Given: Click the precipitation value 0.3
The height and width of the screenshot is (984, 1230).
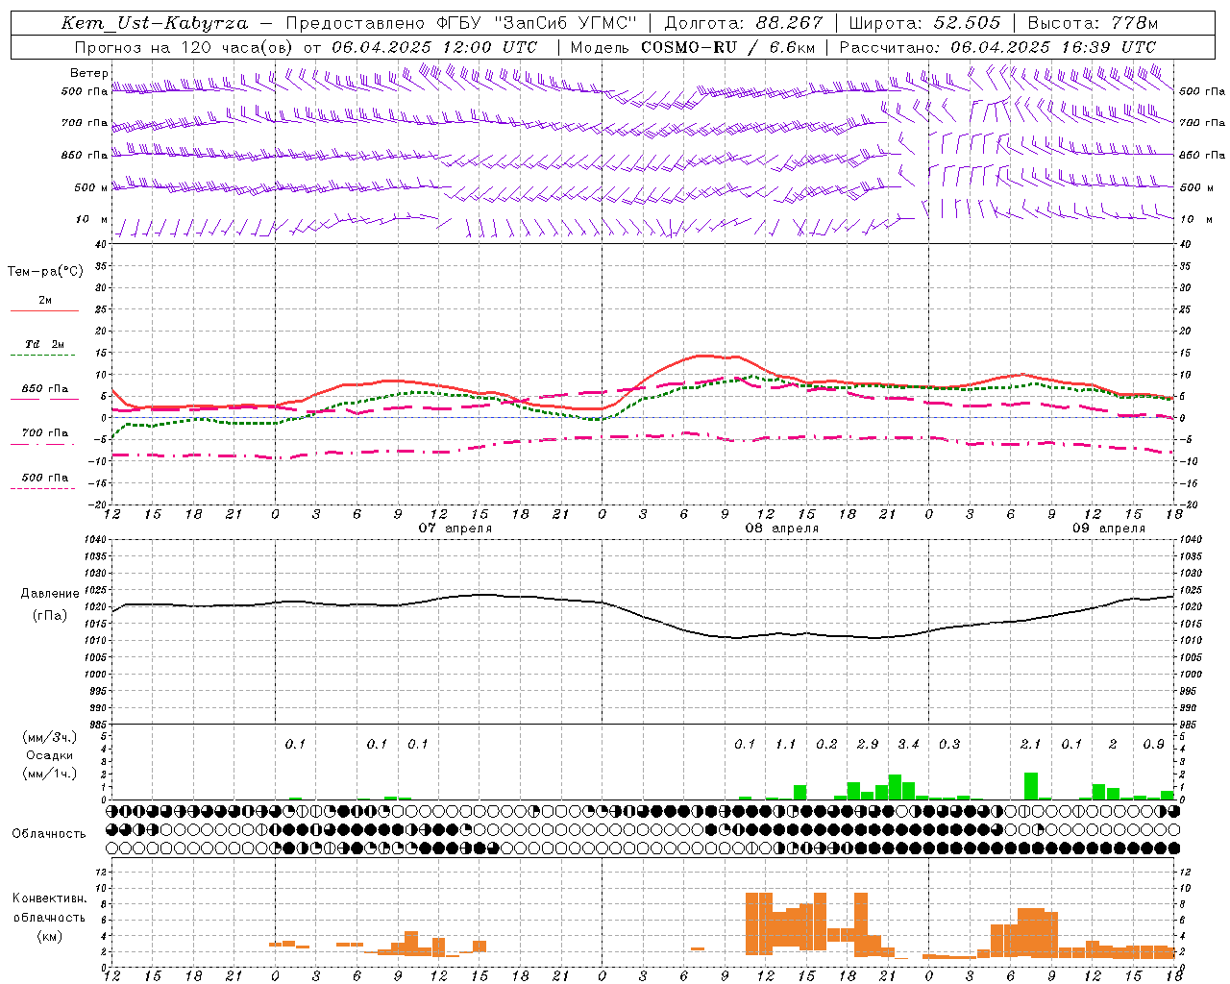Looking at the screenshot, I should (x=949, y=745).
